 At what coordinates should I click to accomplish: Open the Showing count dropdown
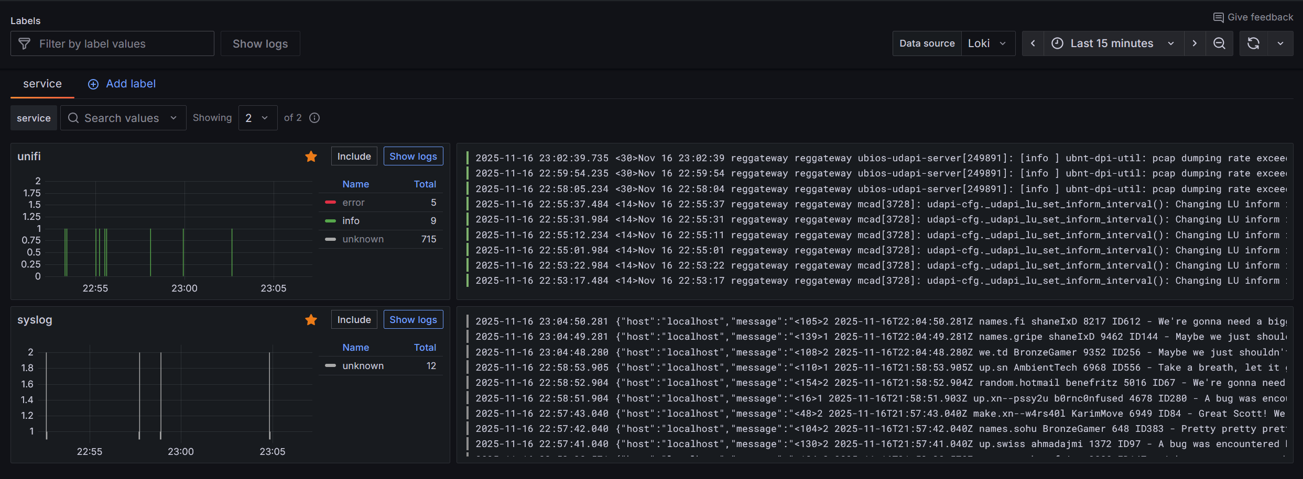(x=257, y=118)
